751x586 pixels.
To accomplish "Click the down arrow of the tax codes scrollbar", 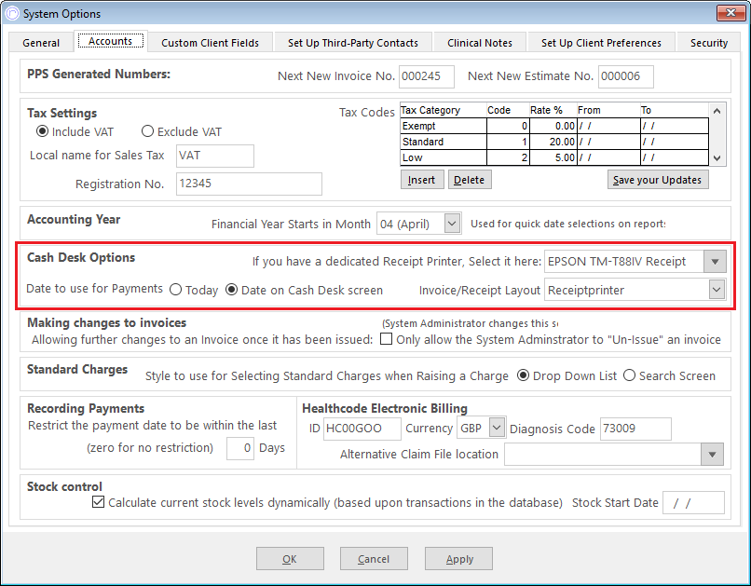I will 717,158.
